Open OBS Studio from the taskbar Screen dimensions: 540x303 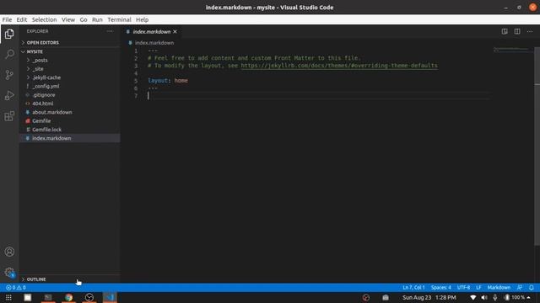point(89,297)
